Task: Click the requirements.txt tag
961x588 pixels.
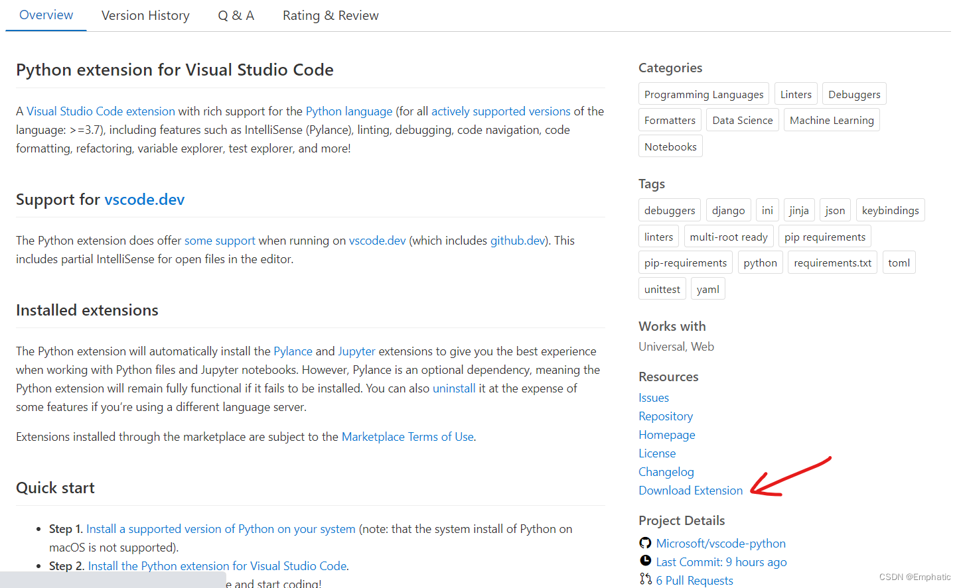Action: click(832, 263)
